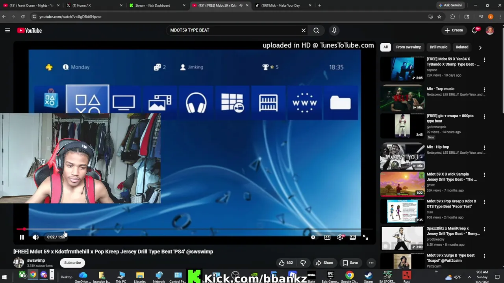504x283 pixels.
Task: Open Epic Games launcher from taskbar
Action: point(330,277)
